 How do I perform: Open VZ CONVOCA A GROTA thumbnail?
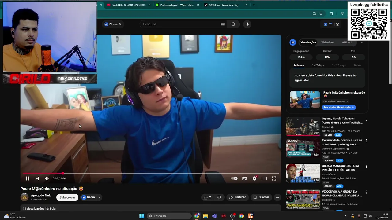pyautogui.click(x=303, y=199)
